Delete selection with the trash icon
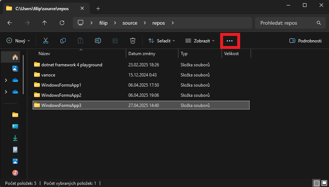This screenshot has width=329, height=187. (133, 41)
